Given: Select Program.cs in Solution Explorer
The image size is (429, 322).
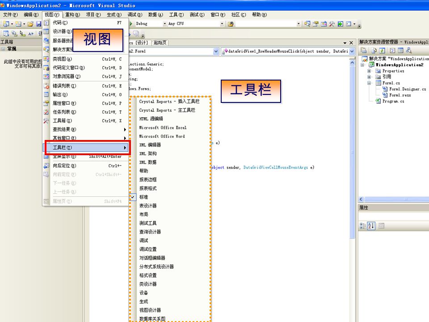Looking at the screenshot, I should point(393,101).
